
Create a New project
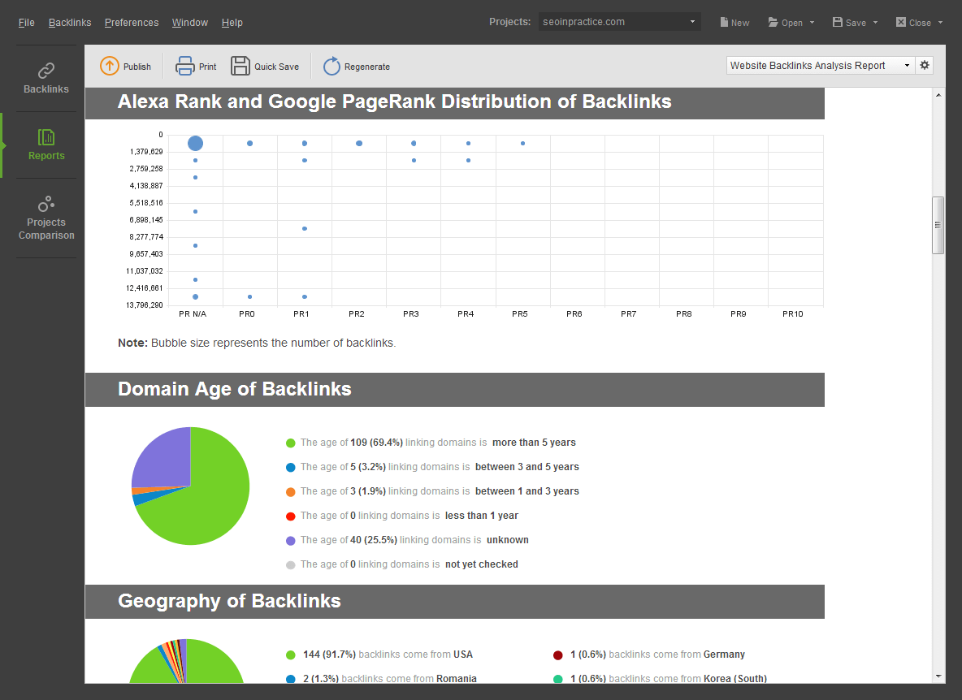734,22
